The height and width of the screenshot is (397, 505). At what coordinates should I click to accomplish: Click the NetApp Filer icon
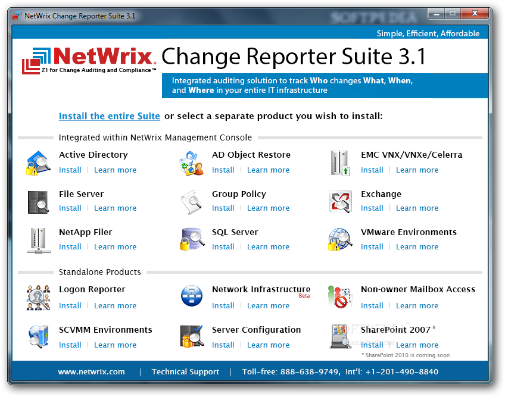[x=38, y=240]
